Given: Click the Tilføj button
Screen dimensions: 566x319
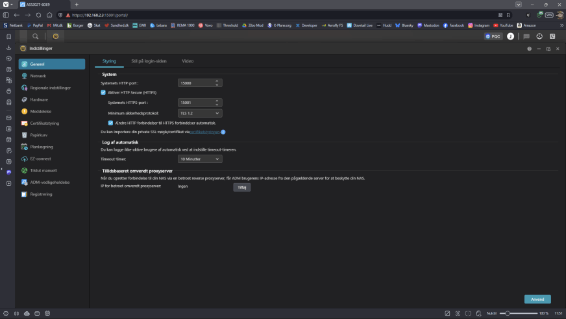Looking at the screenshot, I should pos(241,187).
